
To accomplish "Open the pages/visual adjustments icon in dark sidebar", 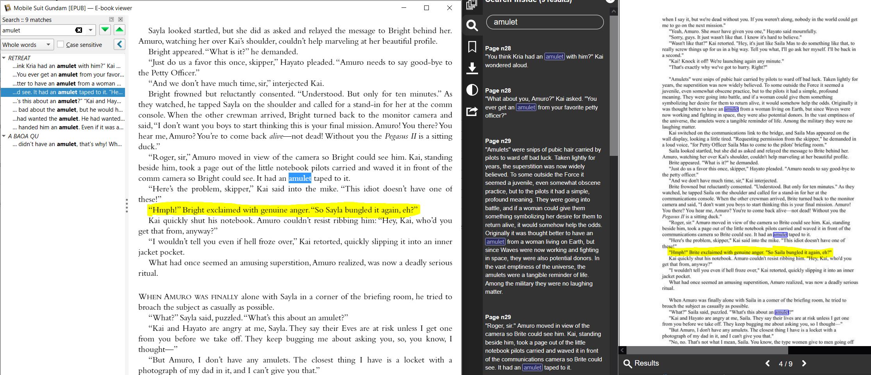I will point(472,5).
